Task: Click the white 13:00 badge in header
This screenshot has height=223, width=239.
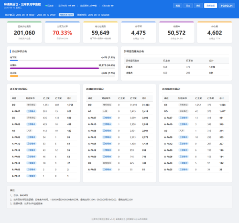Action: 66,15
